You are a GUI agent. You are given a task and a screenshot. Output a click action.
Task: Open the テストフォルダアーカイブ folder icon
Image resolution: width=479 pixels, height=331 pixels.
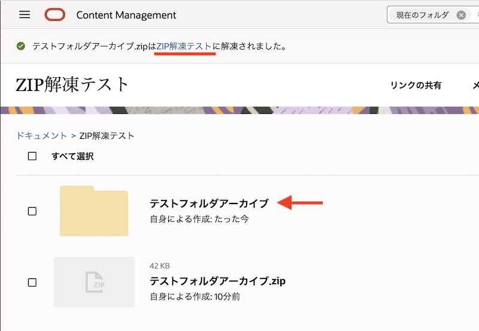click(x=94, y=211)
